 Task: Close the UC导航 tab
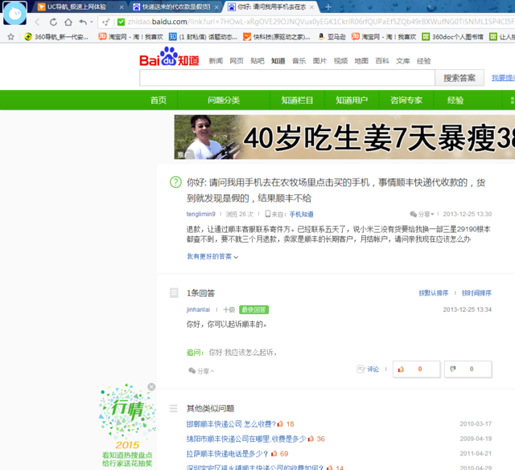point(122,7)
